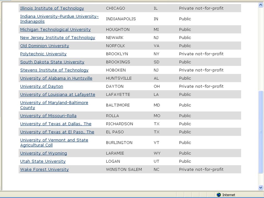Select the BALTIMORE city cell
Viewport: 264px width, 198px height.
pyautogui.click(x=118, y=105)
